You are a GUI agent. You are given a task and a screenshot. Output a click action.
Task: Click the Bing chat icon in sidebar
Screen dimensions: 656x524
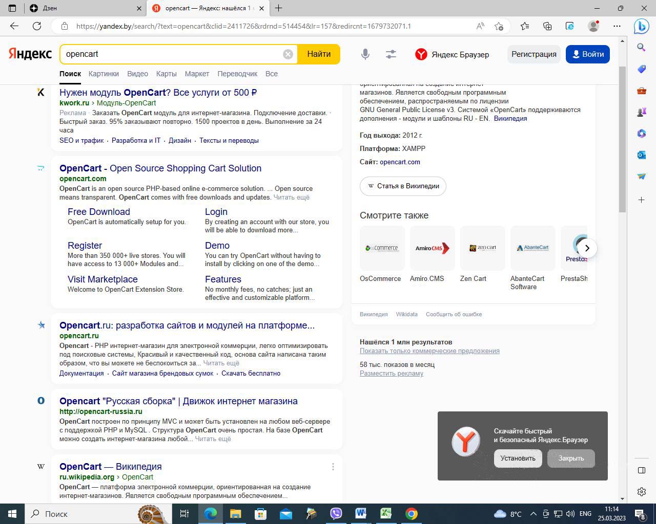click(x=641, y=26)
